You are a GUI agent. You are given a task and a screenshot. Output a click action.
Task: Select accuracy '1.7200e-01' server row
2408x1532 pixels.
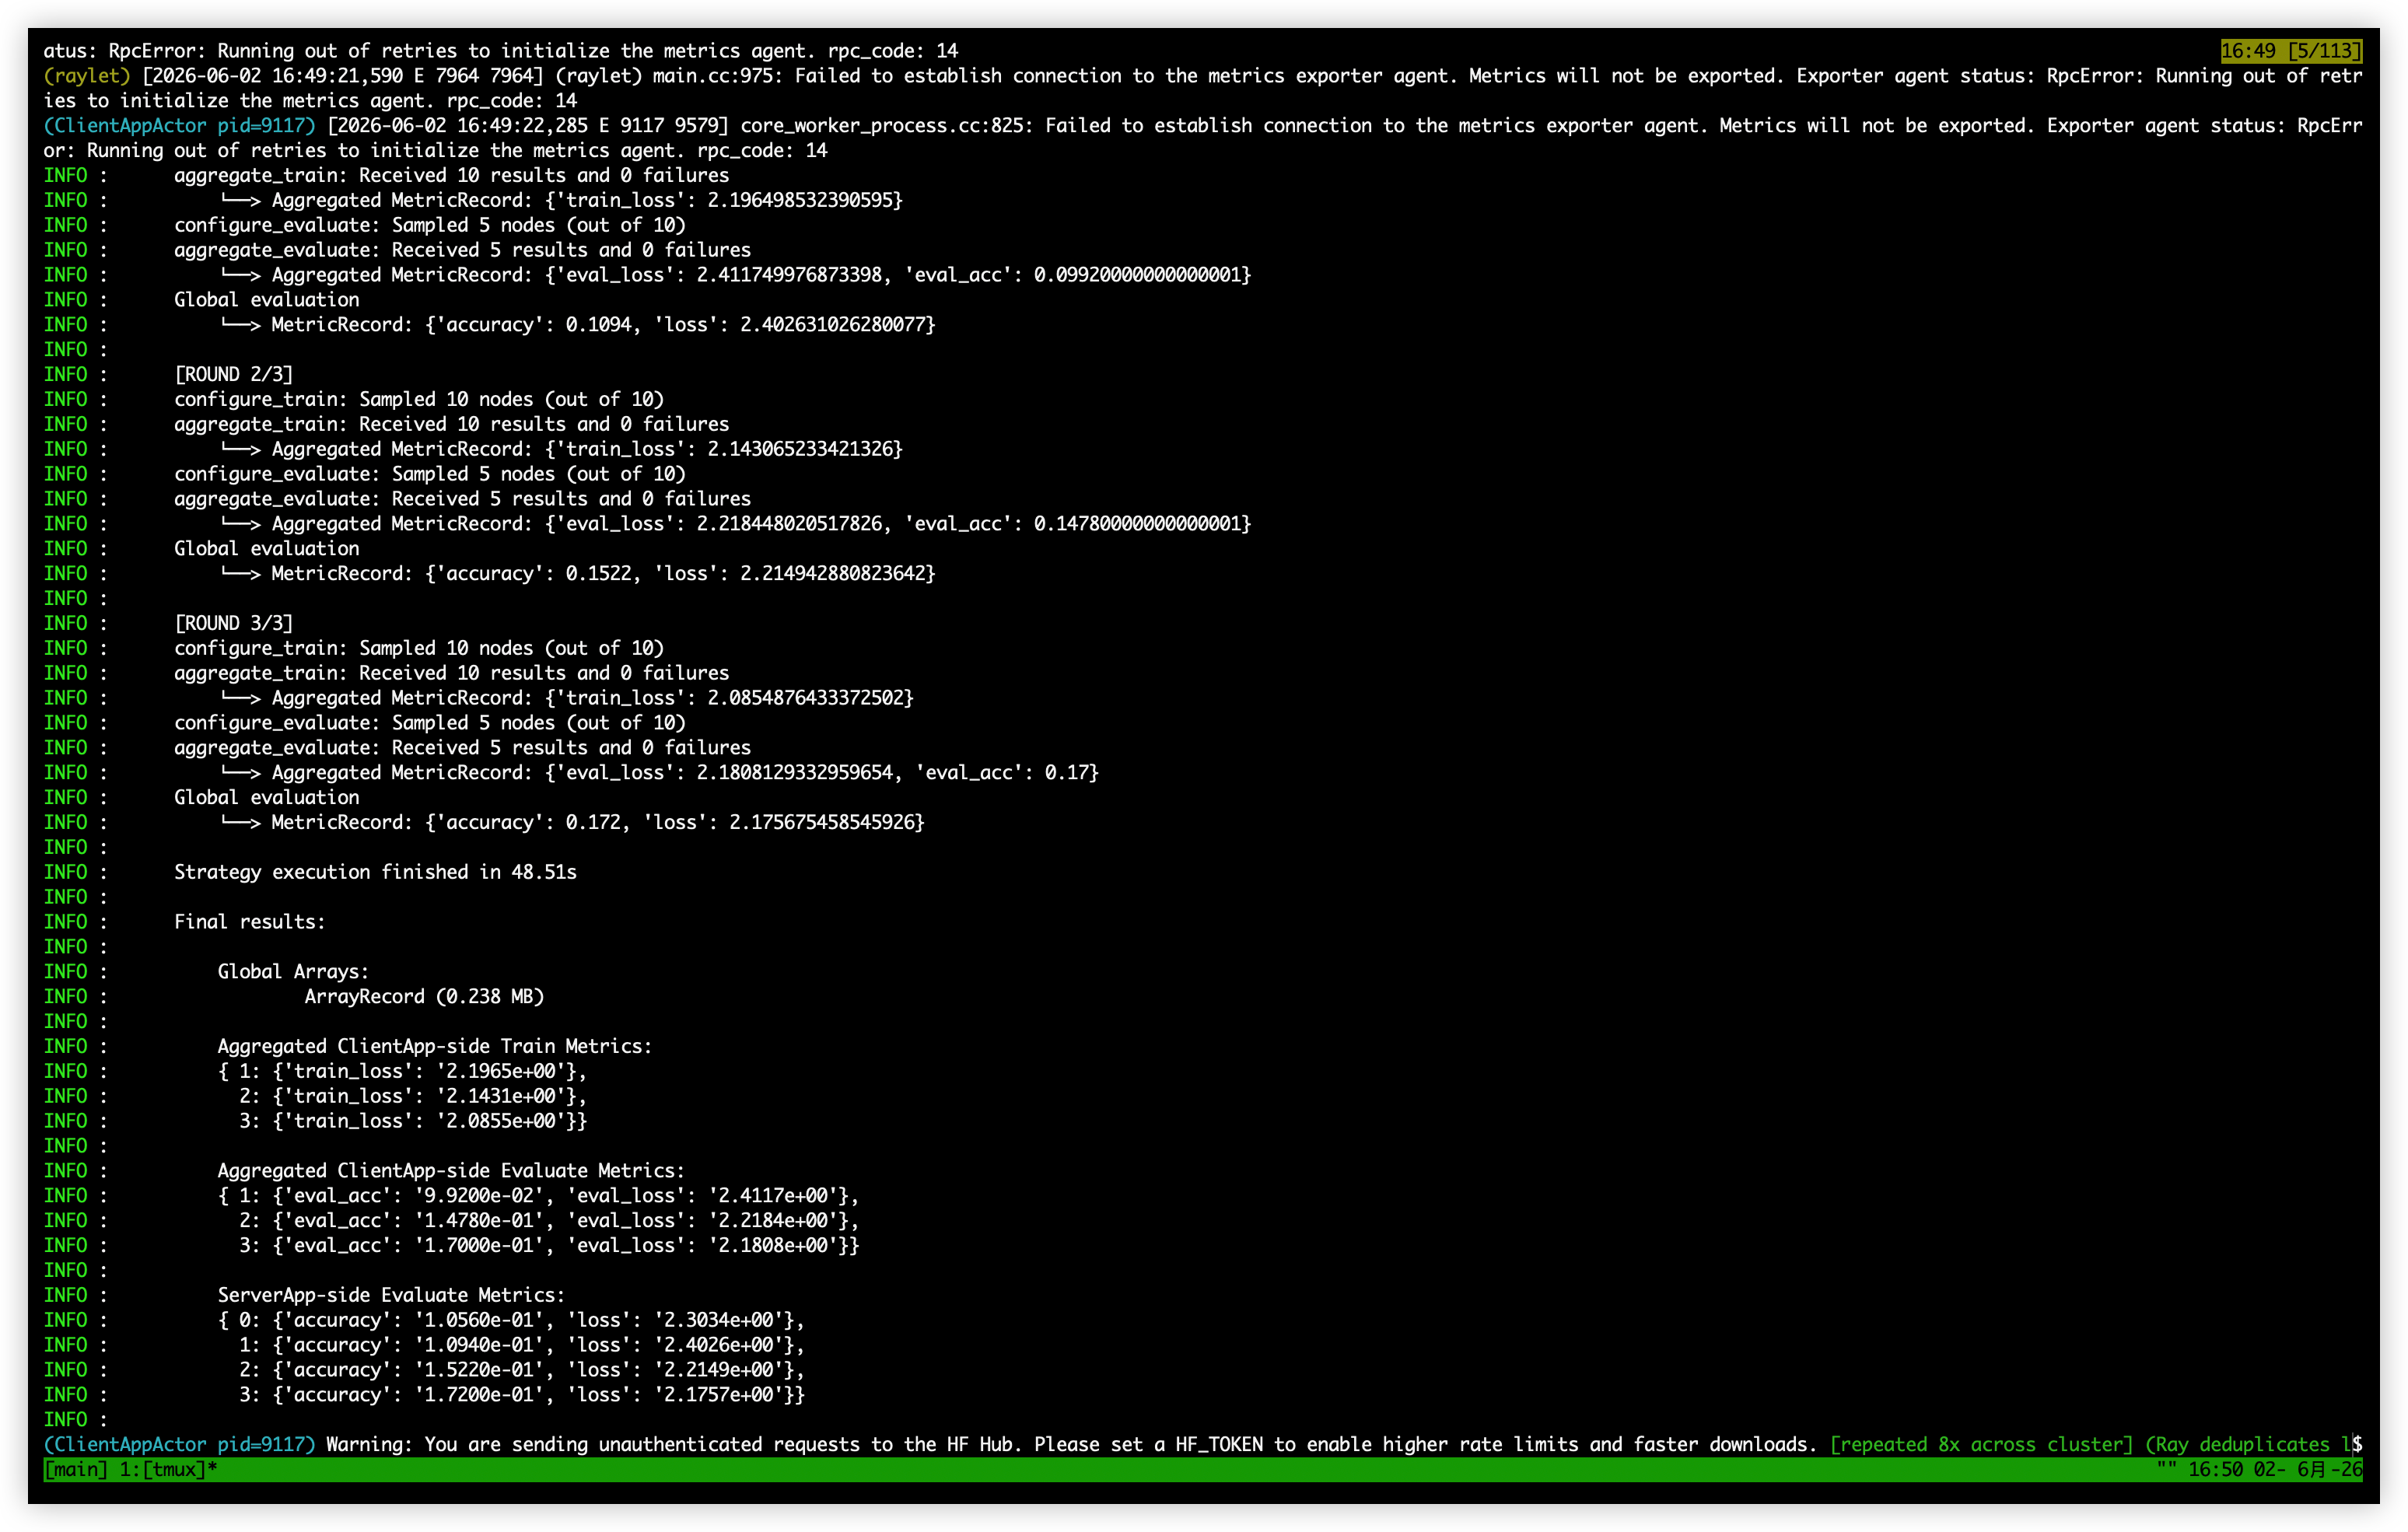click(x=522, y=1395)
